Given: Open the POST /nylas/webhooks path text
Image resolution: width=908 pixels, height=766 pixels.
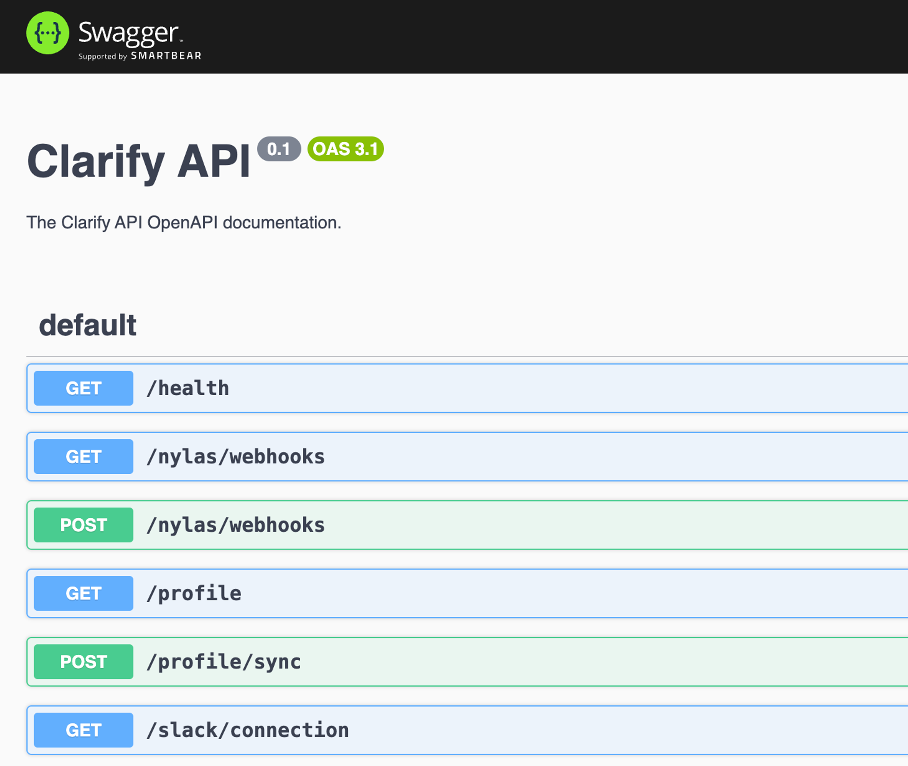Looking at the screenshot, I should [x=236, y=525].
